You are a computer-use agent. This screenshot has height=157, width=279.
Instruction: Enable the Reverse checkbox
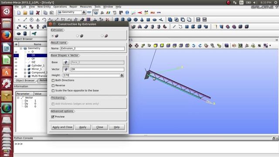tap(53, 85)
